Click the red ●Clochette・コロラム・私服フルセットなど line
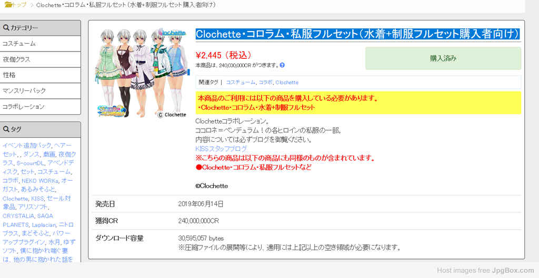This screenshot has width=539, height=278. [253, 167]
